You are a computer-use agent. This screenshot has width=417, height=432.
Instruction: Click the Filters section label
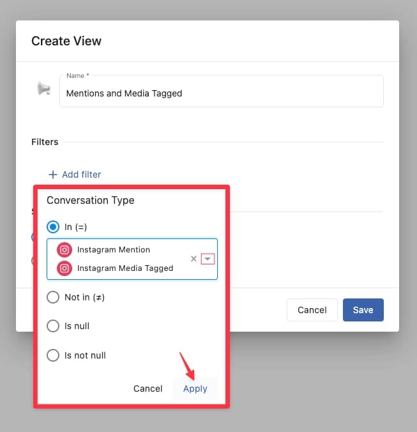click(x=45, y=142)
